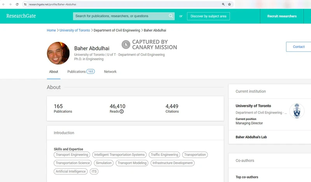Select the Simulation skill tag
Screen dimensions: 311x182
pyautogui.click(x=104, y=163)
